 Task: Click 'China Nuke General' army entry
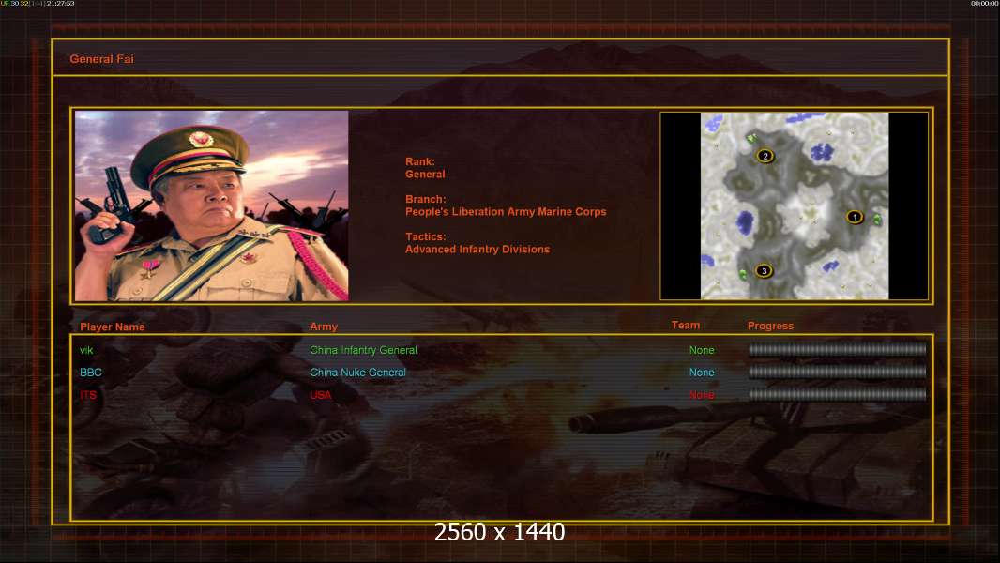click(x=357, y=373)
